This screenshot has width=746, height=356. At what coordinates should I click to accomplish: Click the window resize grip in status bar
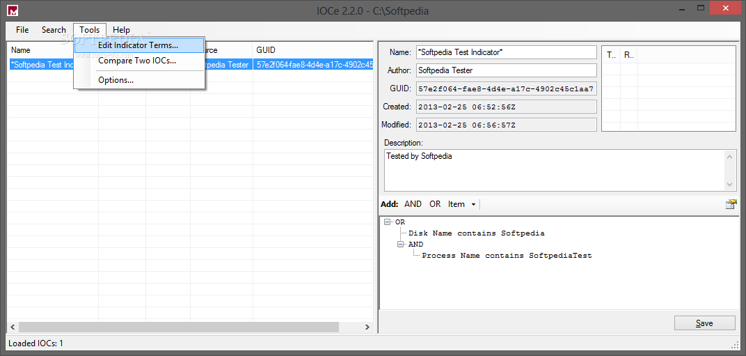click(734, 345)
